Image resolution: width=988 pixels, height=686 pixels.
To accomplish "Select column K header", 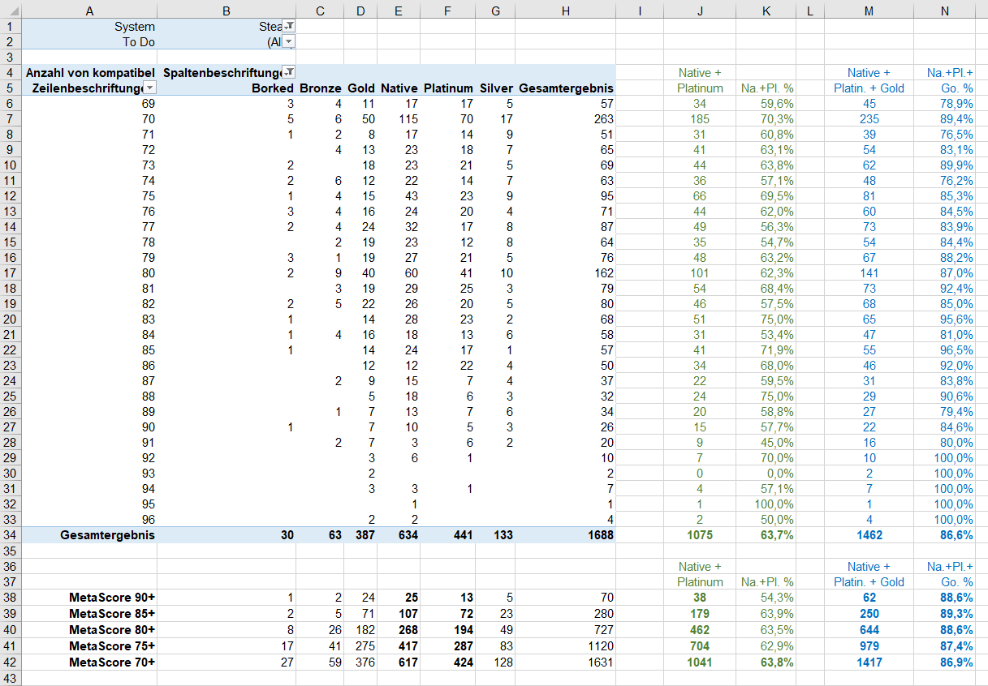I will coord(766,11).
